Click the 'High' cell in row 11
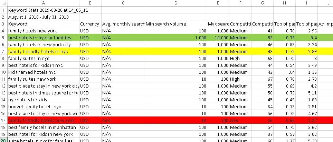 tap(240, 79)
